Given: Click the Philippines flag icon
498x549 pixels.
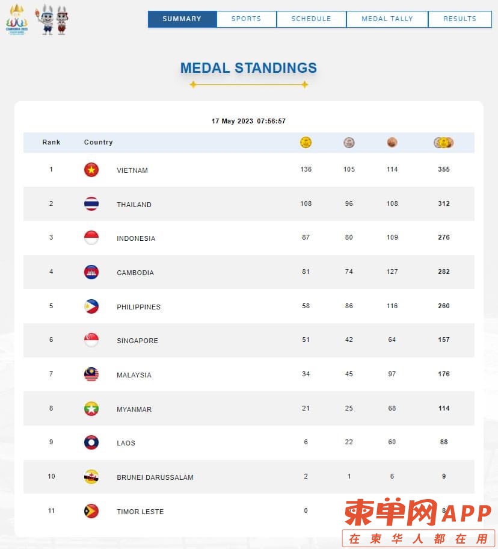Looking at the screenshot, I should click(91, 306).
